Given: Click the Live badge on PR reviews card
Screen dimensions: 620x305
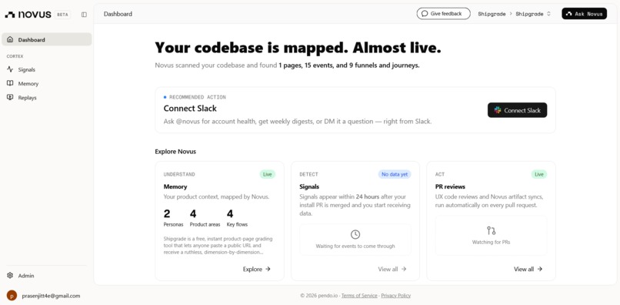Looking at the screenshot, I should (x=539, y=174).
